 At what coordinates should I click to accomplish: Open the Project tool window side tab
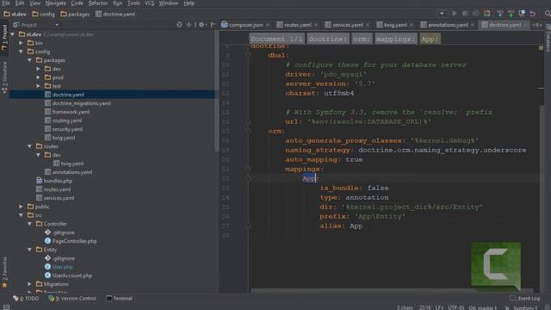[x=4, y=38]
